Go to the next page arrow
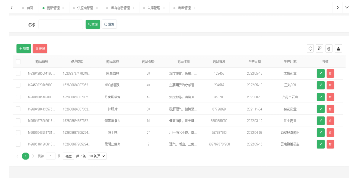Screen dimensions: 358x180 tap(33, 156)
